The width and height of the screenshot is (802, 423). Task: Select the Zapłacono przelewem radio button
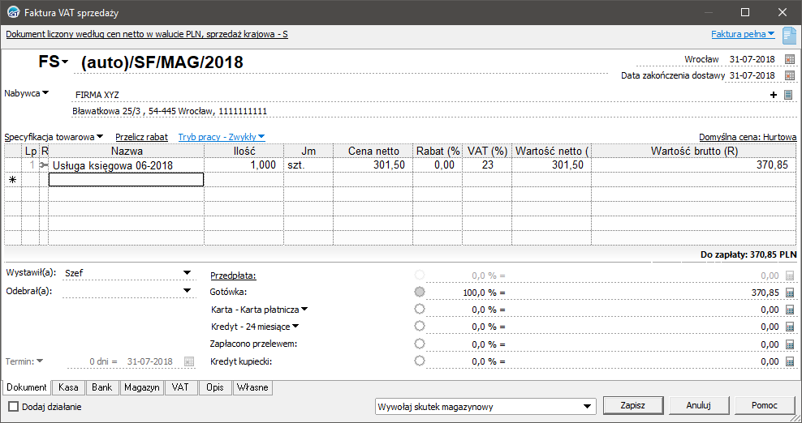click(420, 344)
